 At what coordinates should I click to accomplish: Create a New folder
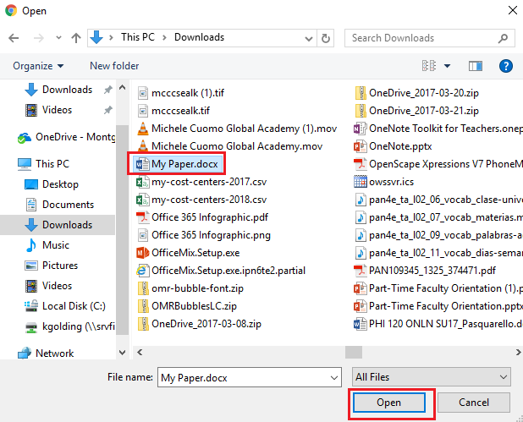point(114,66)
